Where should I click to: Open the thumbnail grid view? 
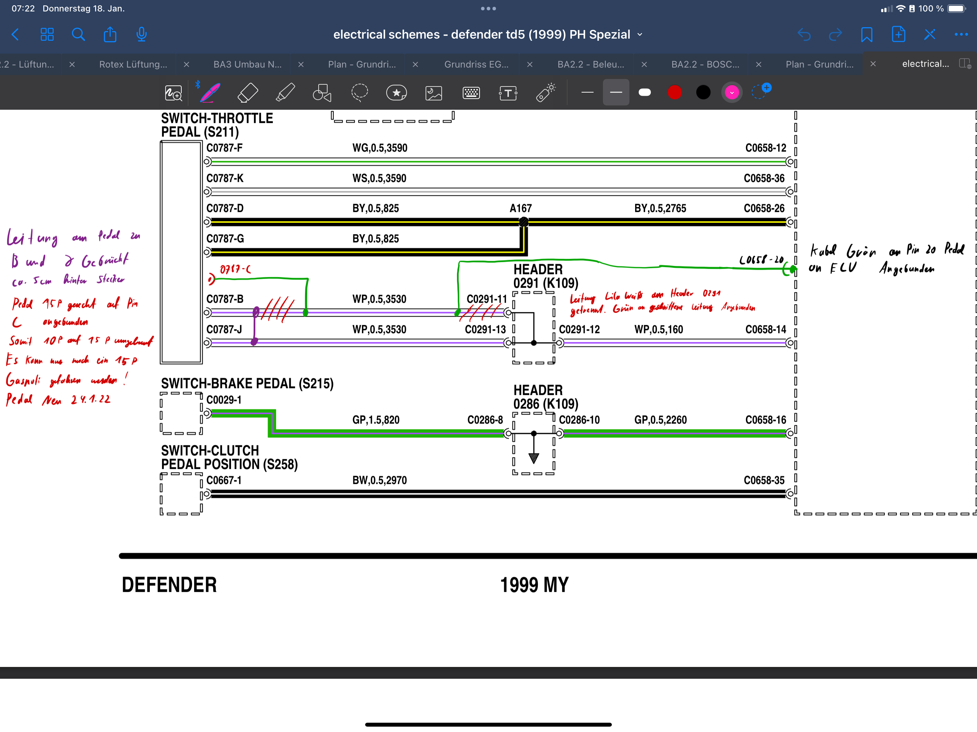coord(47,34)
